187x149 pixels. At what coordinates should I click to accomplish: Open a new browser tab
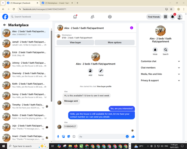pyautogui.click(x=77, y=3)
